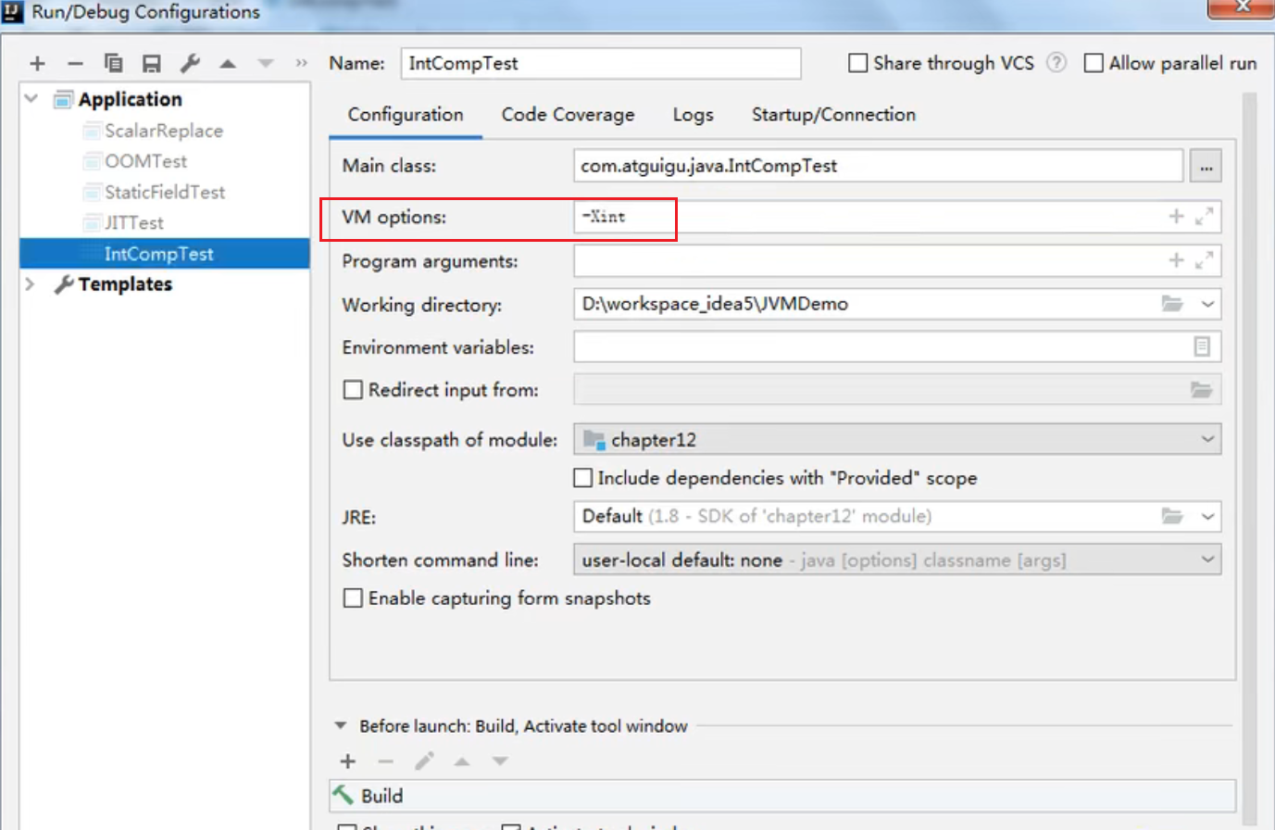The height and width of the screenshot is (830, 1275).
Task: Open edit defaults with the wrench icon
Action: (190, 63)
